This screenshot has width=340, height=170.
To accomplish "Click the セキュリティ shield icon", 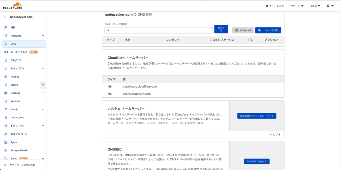I will coord(6,69).
